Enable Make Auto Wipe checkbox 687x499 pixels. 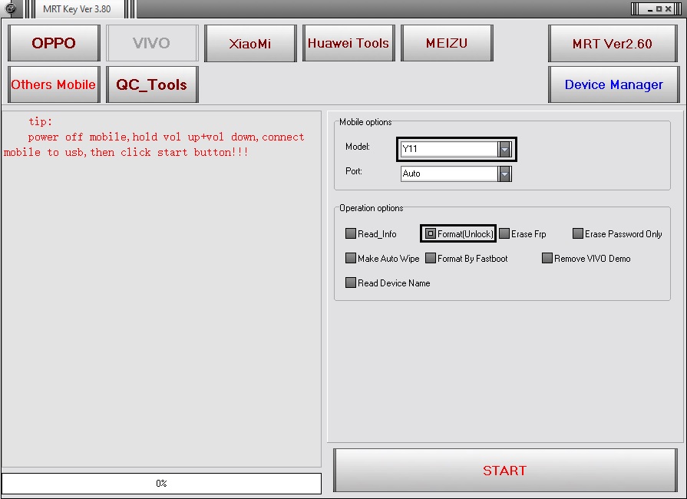(x=351, y=258)
